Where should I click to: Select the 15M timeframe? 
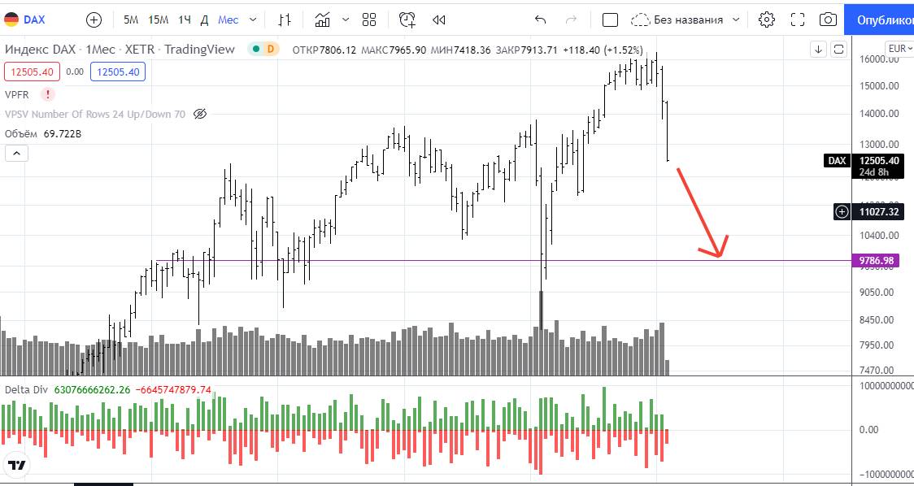[158, 20]
